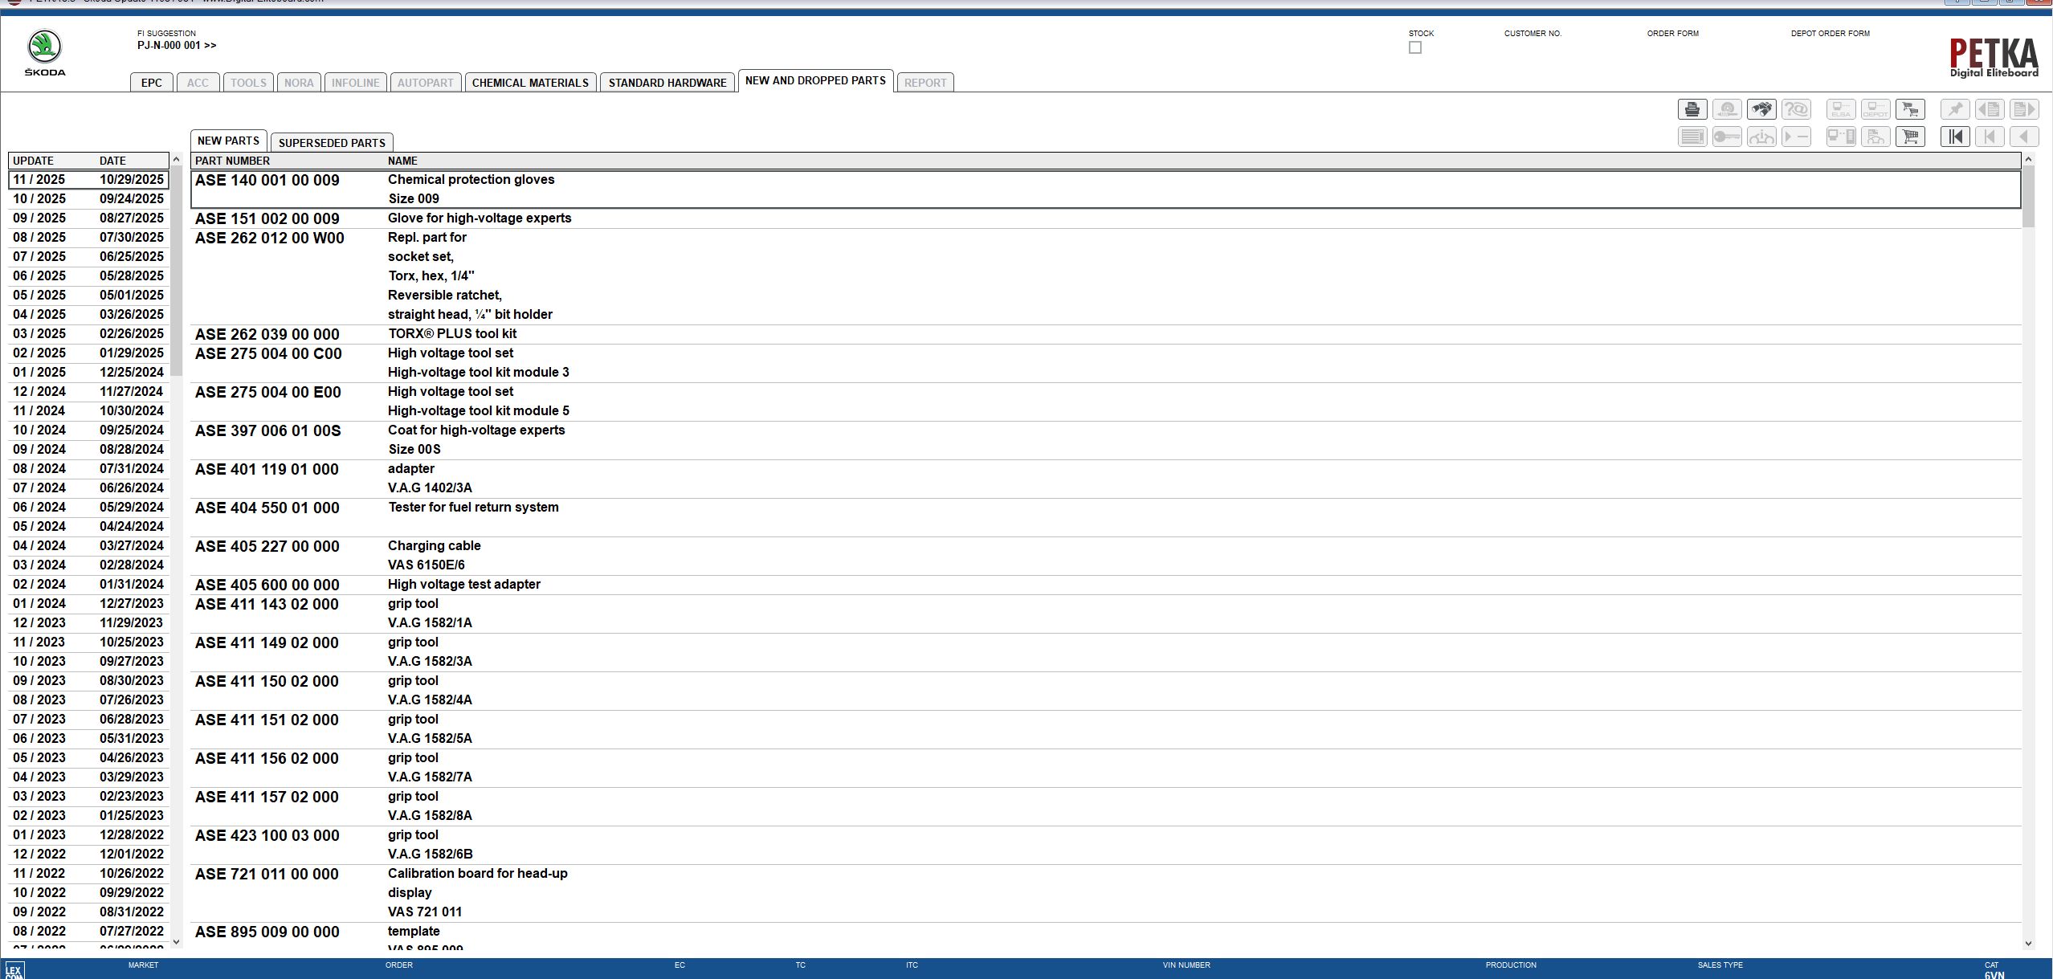The image size is (2053, 979).
Task: Click the DEPOT ORDER FORM label
Action: point(1831,34)
